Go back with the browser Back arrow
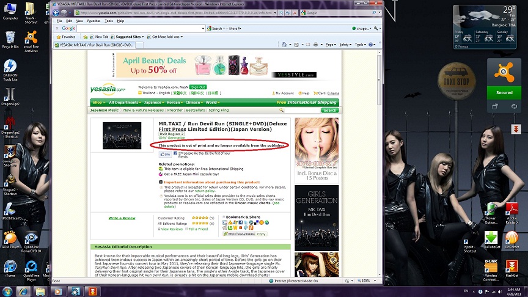The height and width of the screenshot is (297, 528). coord(56,13)
